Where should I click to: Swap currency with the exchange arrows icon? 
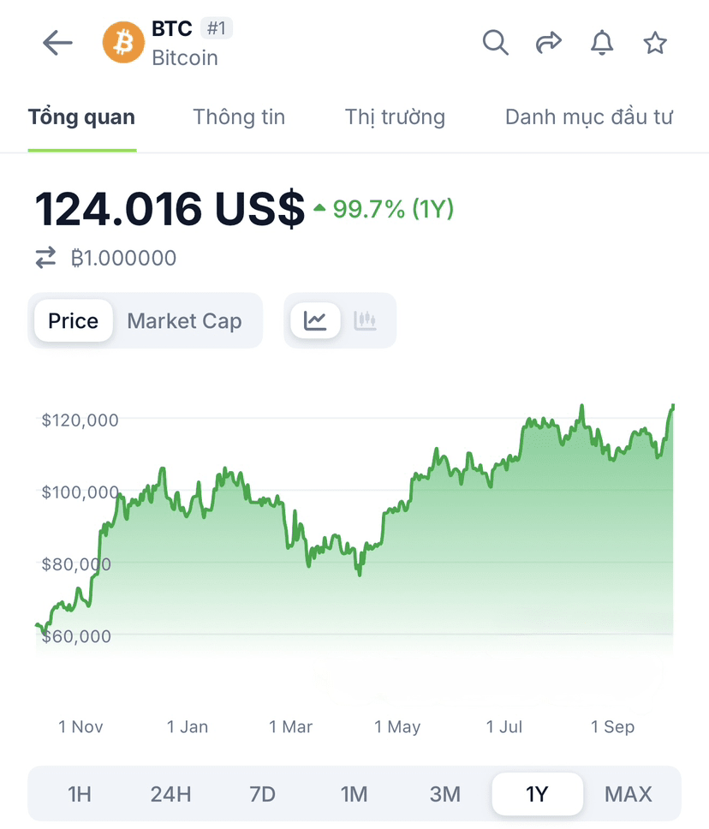tap(46, 258)
